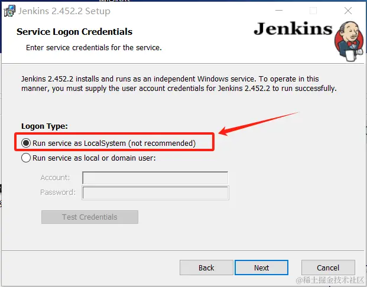The image size is (367, 287).
Task: Click the Jenkins installer icon in title bar
Action: pyautogui.click(x=9, y=11)
